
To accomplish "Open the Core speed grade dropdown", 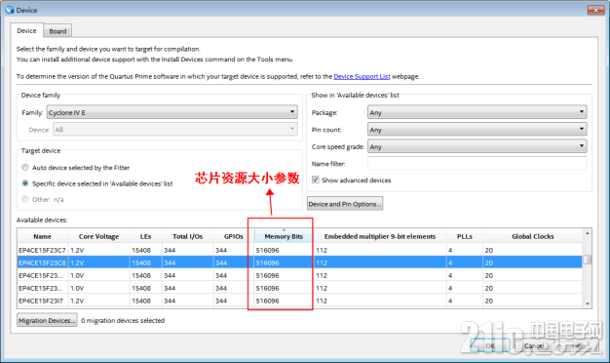I will pos(477,146).
